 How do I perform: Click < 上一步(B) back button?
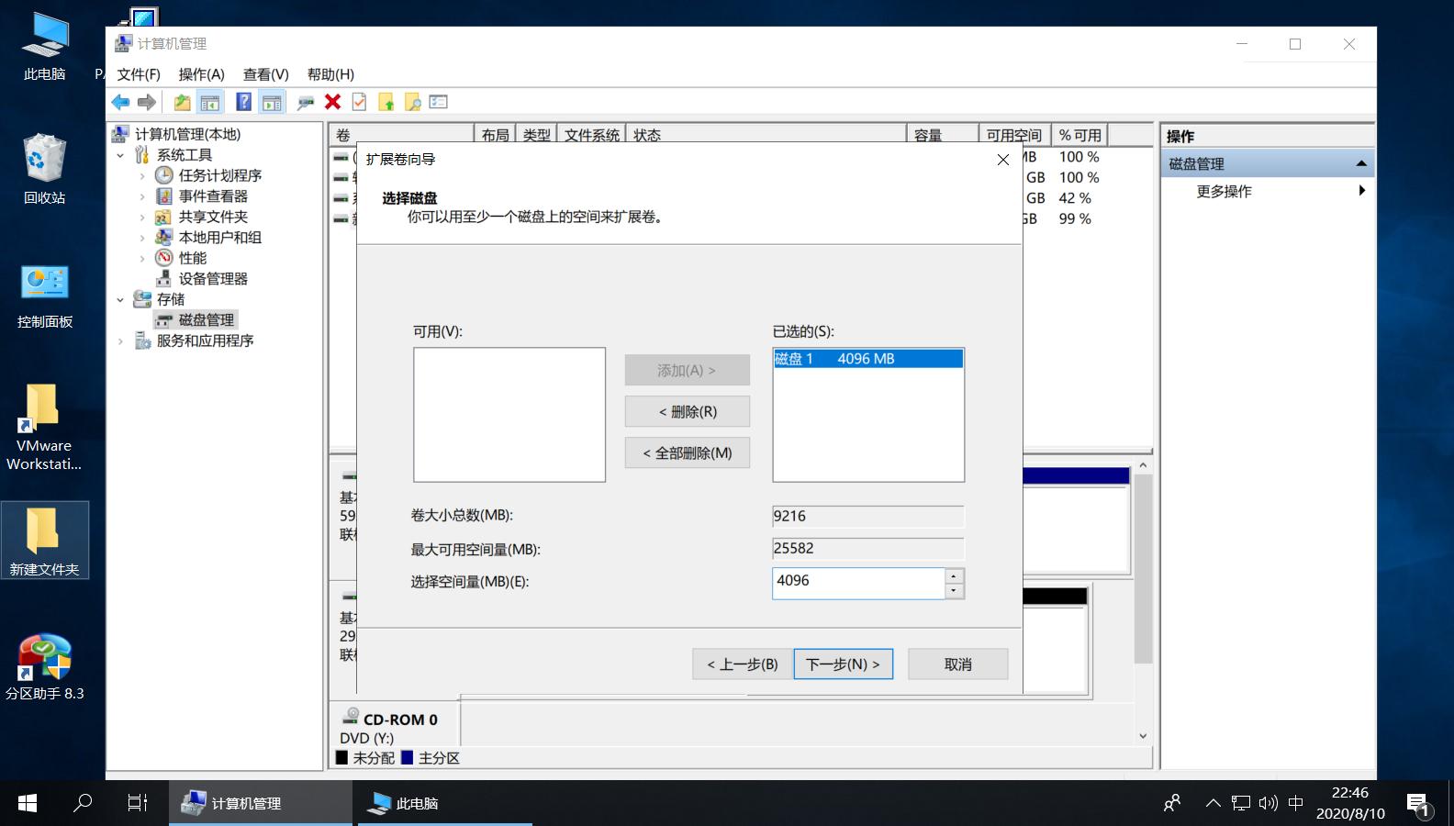pyautogui.click(x=742, y=664)
